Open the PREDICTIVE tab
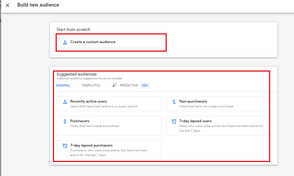 (x=129, y=85)
